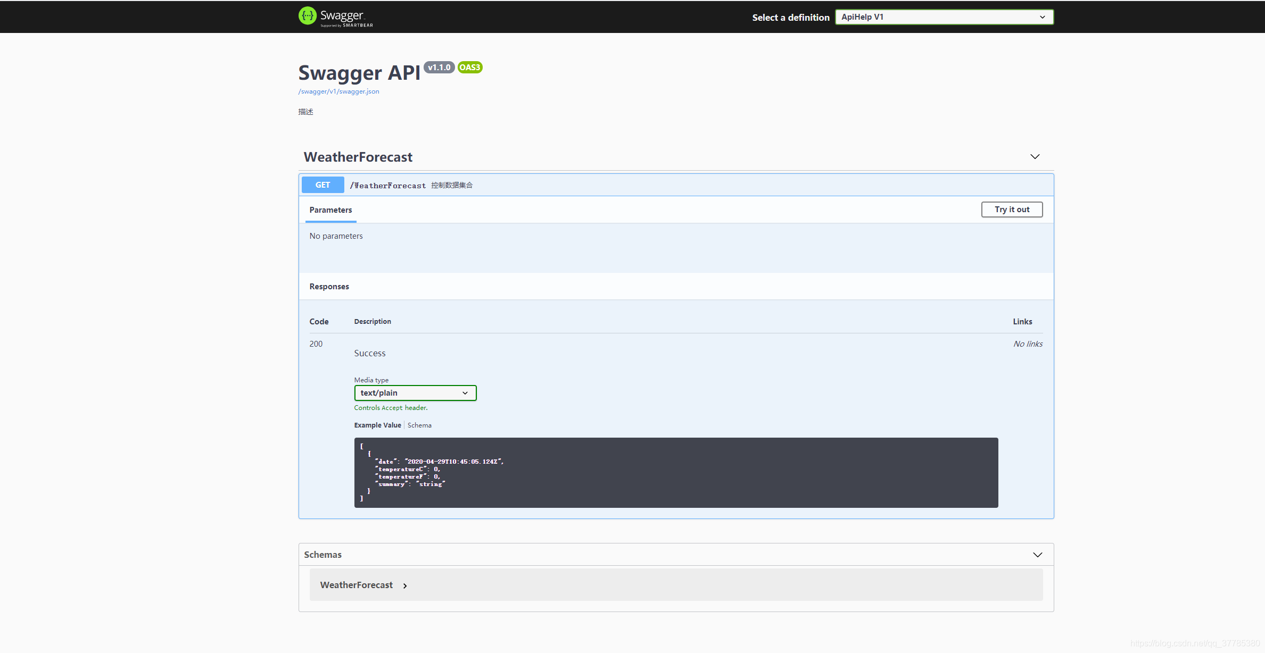Click the Controls Accept header note

tap(391, 408)
